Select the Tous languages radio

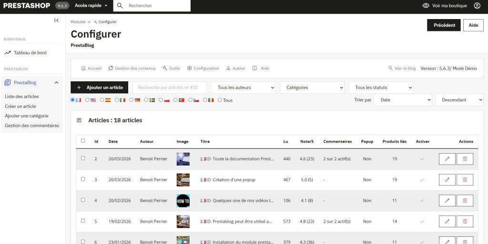(220, 100)
